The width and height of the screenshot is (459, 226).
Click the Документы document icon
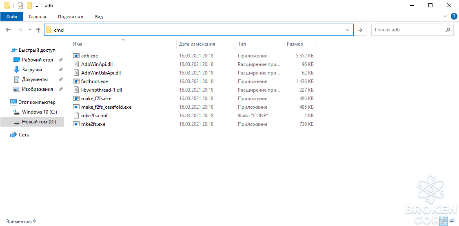pos(17,79)
